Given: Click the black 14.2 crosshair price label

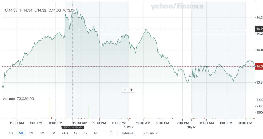Looking at the screenshot, I should point(258,29).
